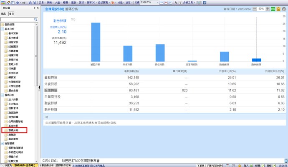Click the search magnifier in sidebar
The height and width of the screenshot is (167, 288).
point(36,19)
